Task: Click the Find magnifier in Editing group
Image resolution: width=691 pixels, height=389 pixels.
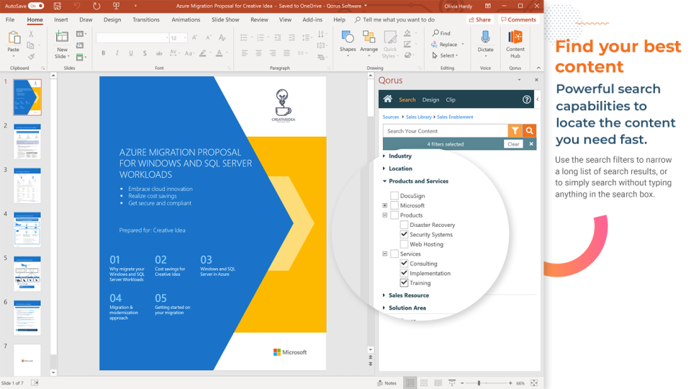Action: [435, 33]
